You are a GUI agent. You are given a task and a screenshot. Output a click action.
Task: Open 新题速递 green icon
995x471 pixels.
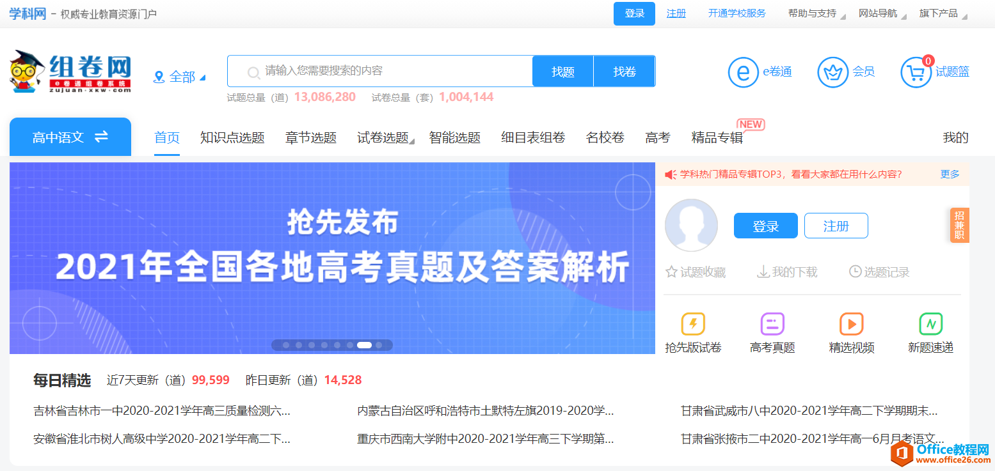point(931,324)
